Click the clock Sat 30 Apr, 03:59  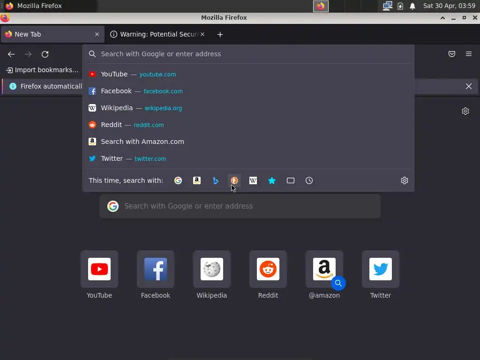pyautogui.click(x=449, y=6)
